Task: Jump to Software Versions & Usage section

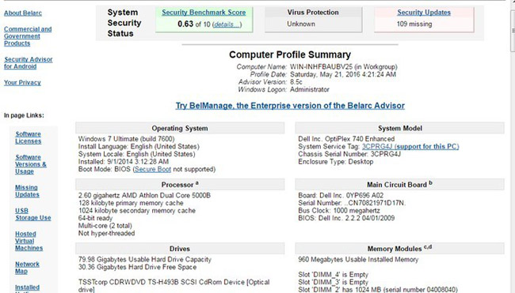Action: pos(31,164)
